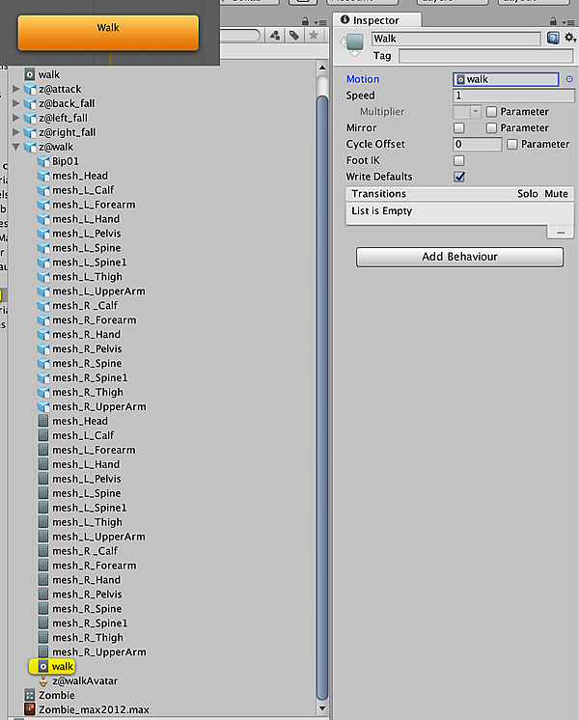Select the z@walk model icon
The height and width of the screenshot is (720, 579).
coord(30,148)
